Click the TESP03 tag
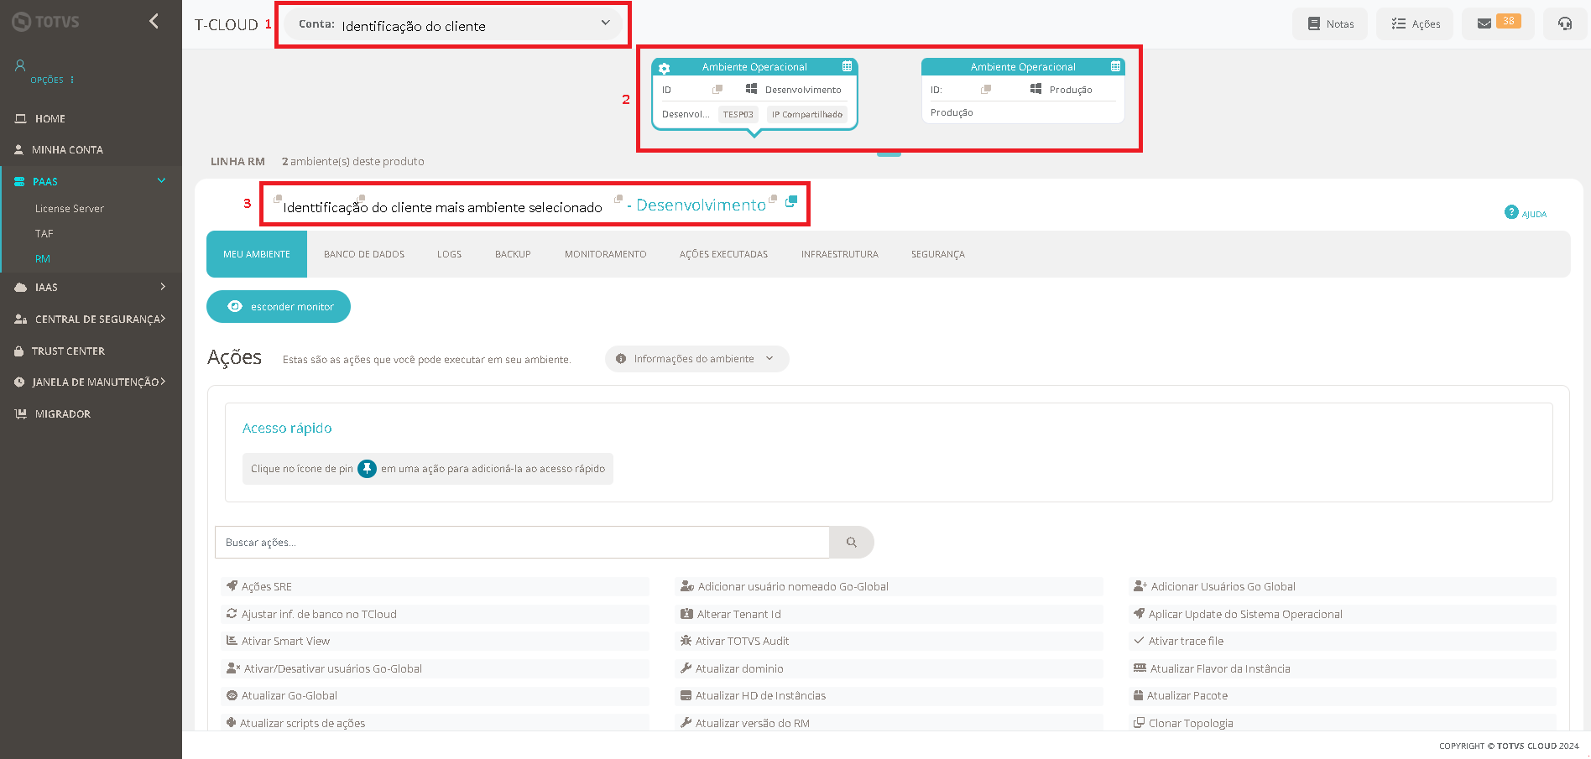The image size is (1591, 759). (738, 114)
